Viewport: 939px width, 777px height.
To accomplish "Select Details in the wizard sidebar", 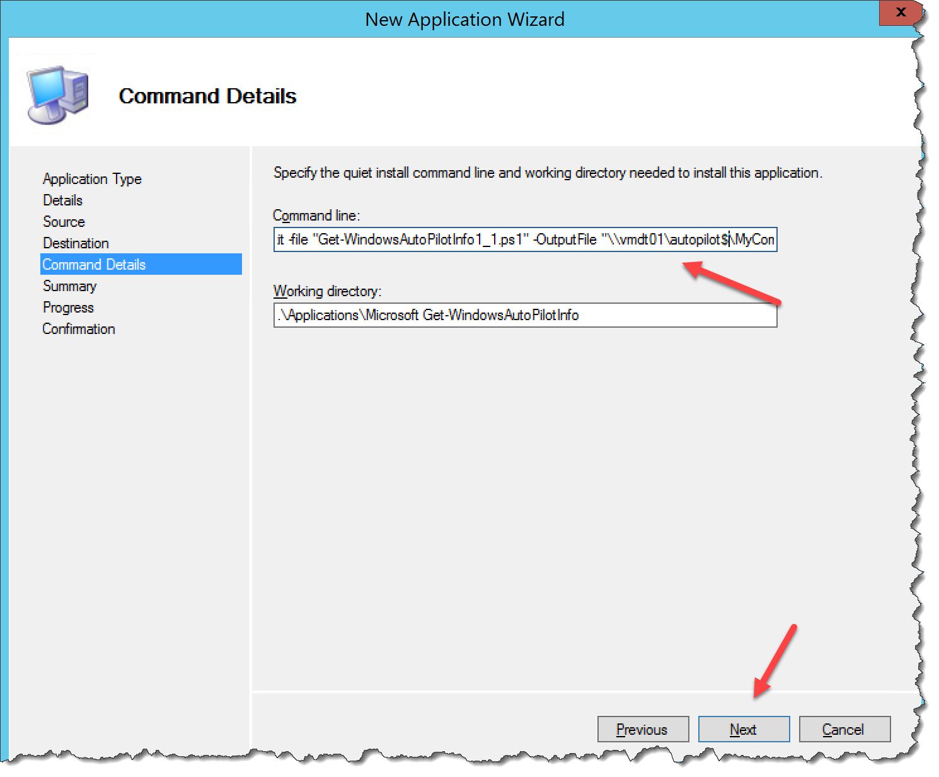I will point(62,200).
